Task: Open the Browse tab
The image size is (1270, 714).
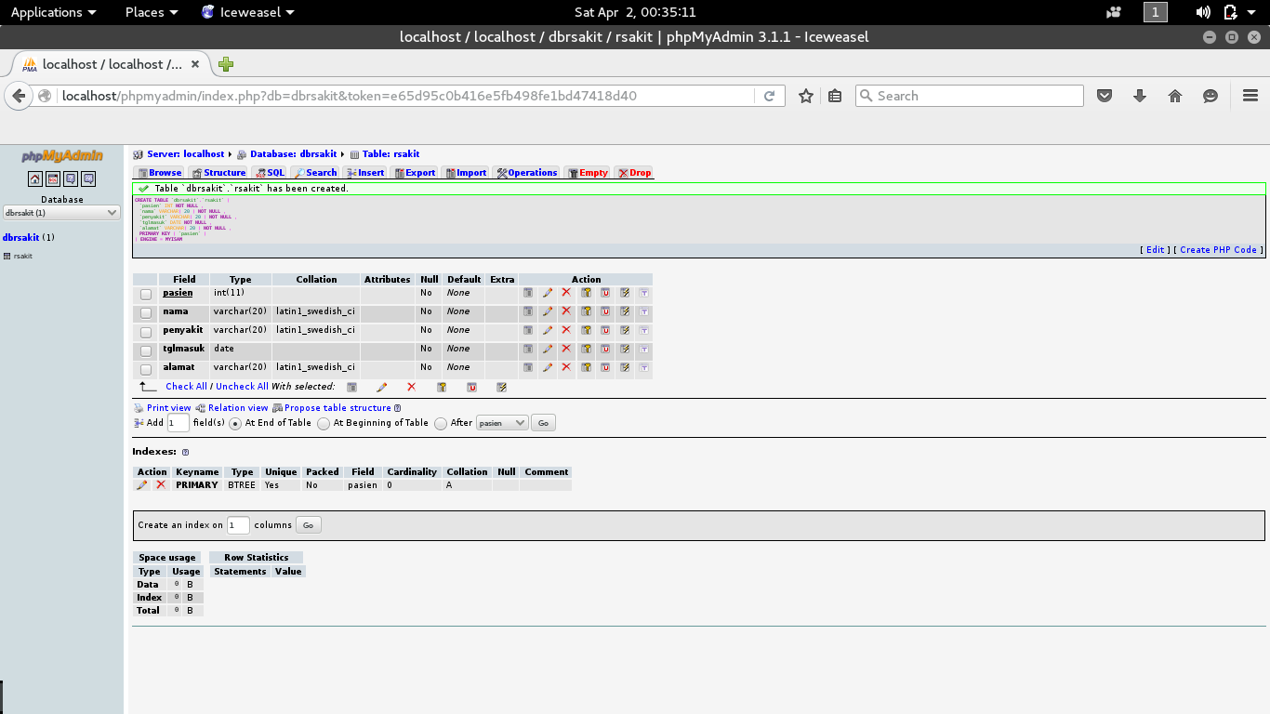Action: 159,173
